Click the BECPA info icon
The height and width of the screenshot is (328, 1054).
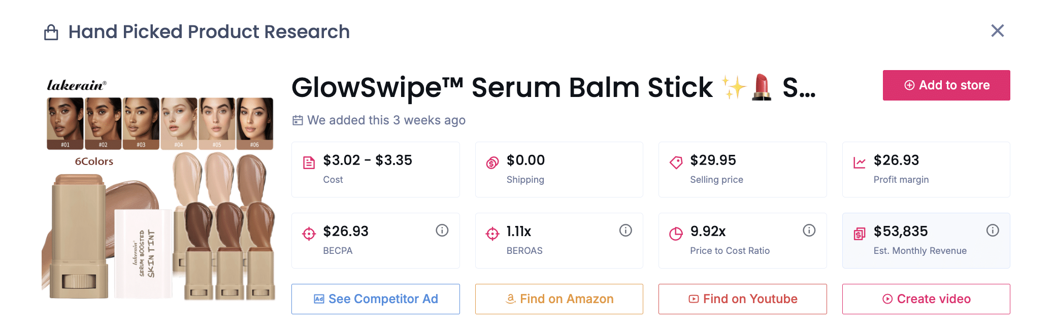click(442, 231)
